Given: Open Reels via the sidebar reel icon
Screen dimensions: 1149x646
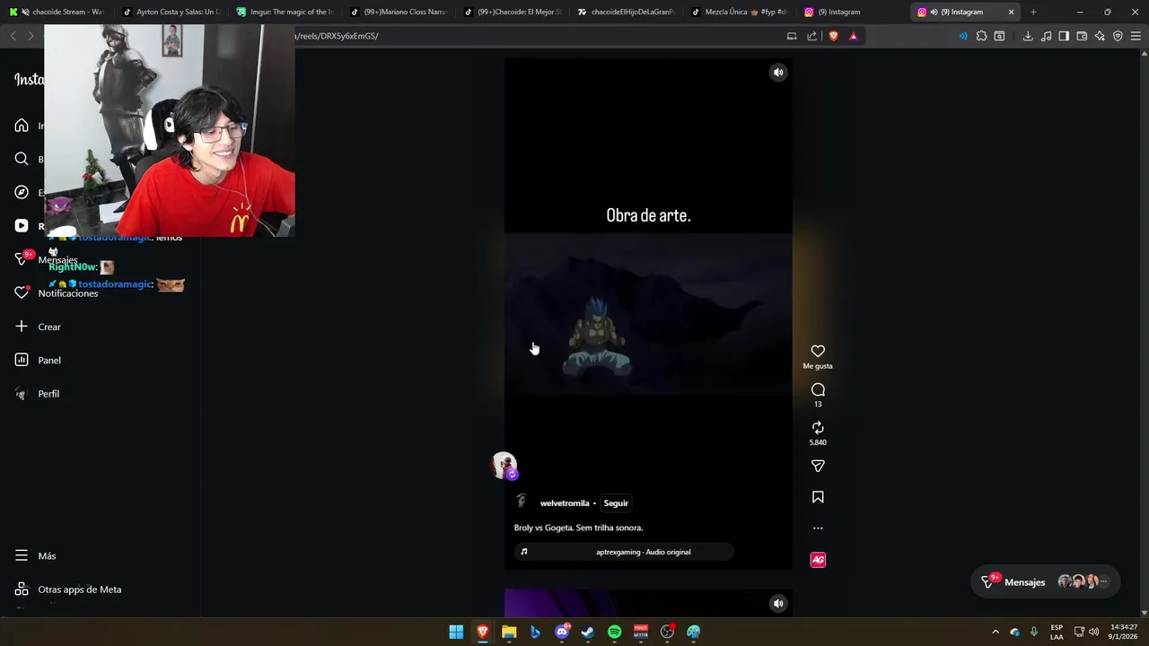Looking at the screenshot, I should pyautogui.click(x=22, y=226).
